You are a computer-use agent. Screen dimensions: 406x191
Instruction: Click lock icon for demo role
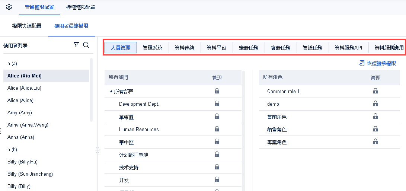click(x=375, y=104)
